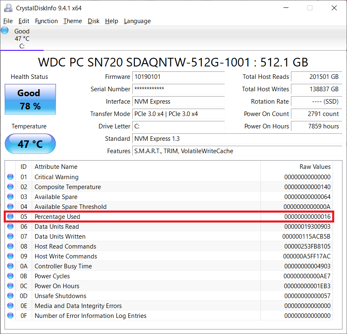Click the CrystalDiskInfo title bar icon
Viewport: 347px width, 334px height.
(x=8, y=8)
